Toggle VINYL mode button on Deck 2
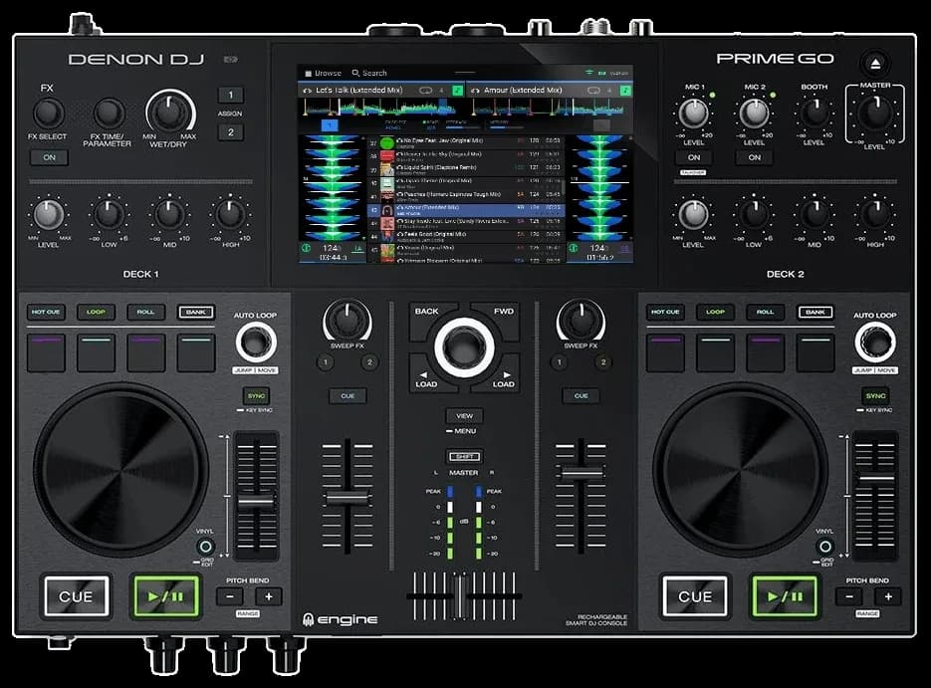 824,547
